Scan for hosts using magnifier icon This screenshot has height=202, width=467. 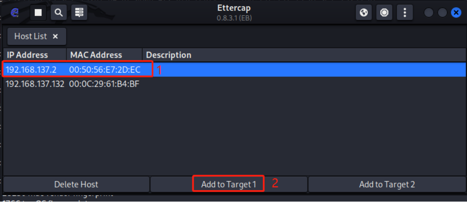point(58,13)
